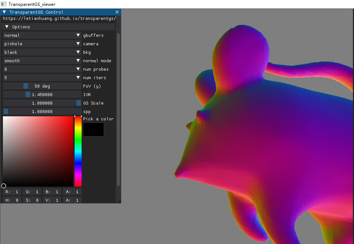Open the num probes dropdown showing 8
The width and height of the screenshot is (354, 244).
[x=42, y=69]
